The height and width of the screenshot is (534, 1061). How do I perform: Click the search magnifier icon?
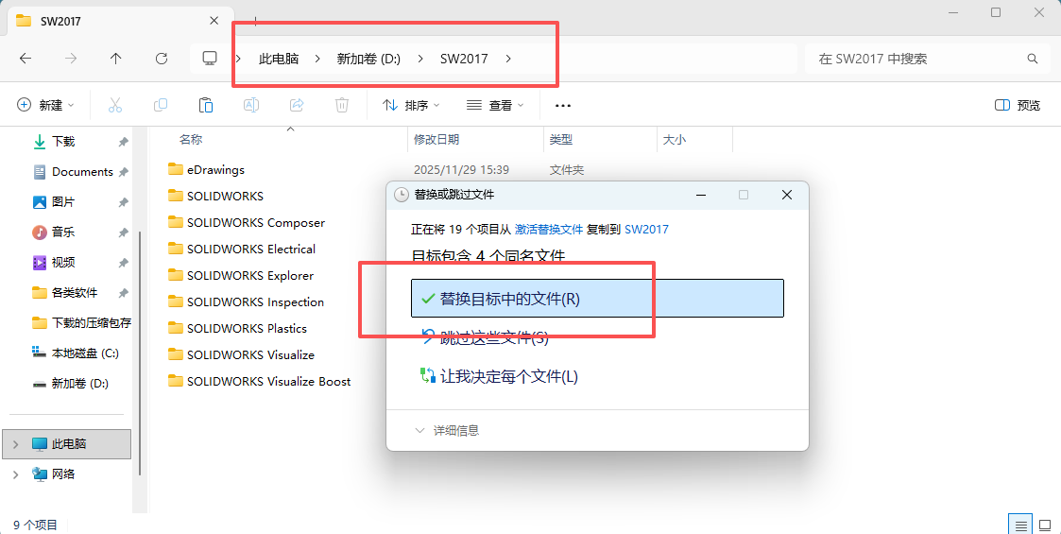coord(1033,59)
